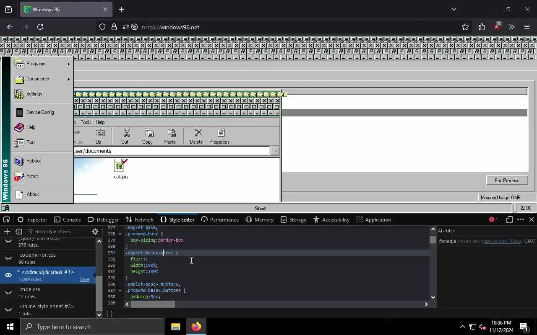The width and height of the screenshot is (537, 335).
Task: Select Run from the Start menu
Action: [42, 142]
